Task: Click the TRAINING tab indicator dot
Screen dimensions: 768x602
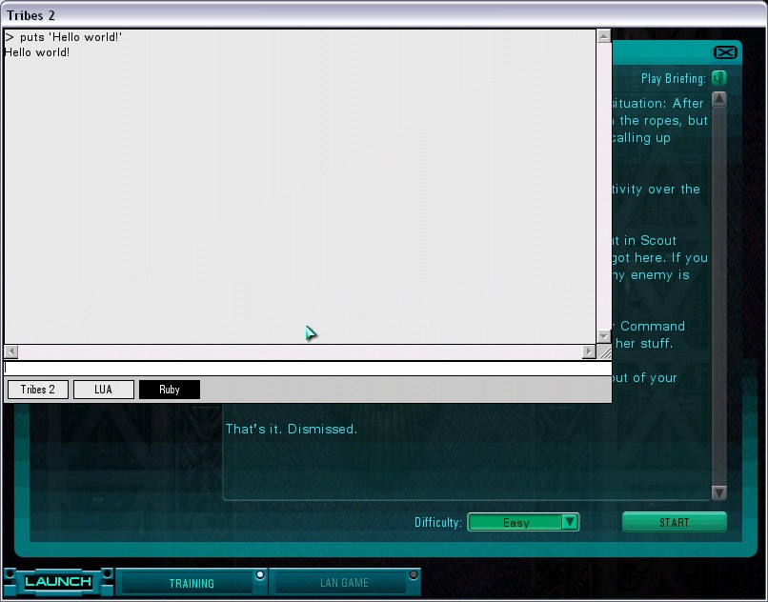Action: click(260, 574)
